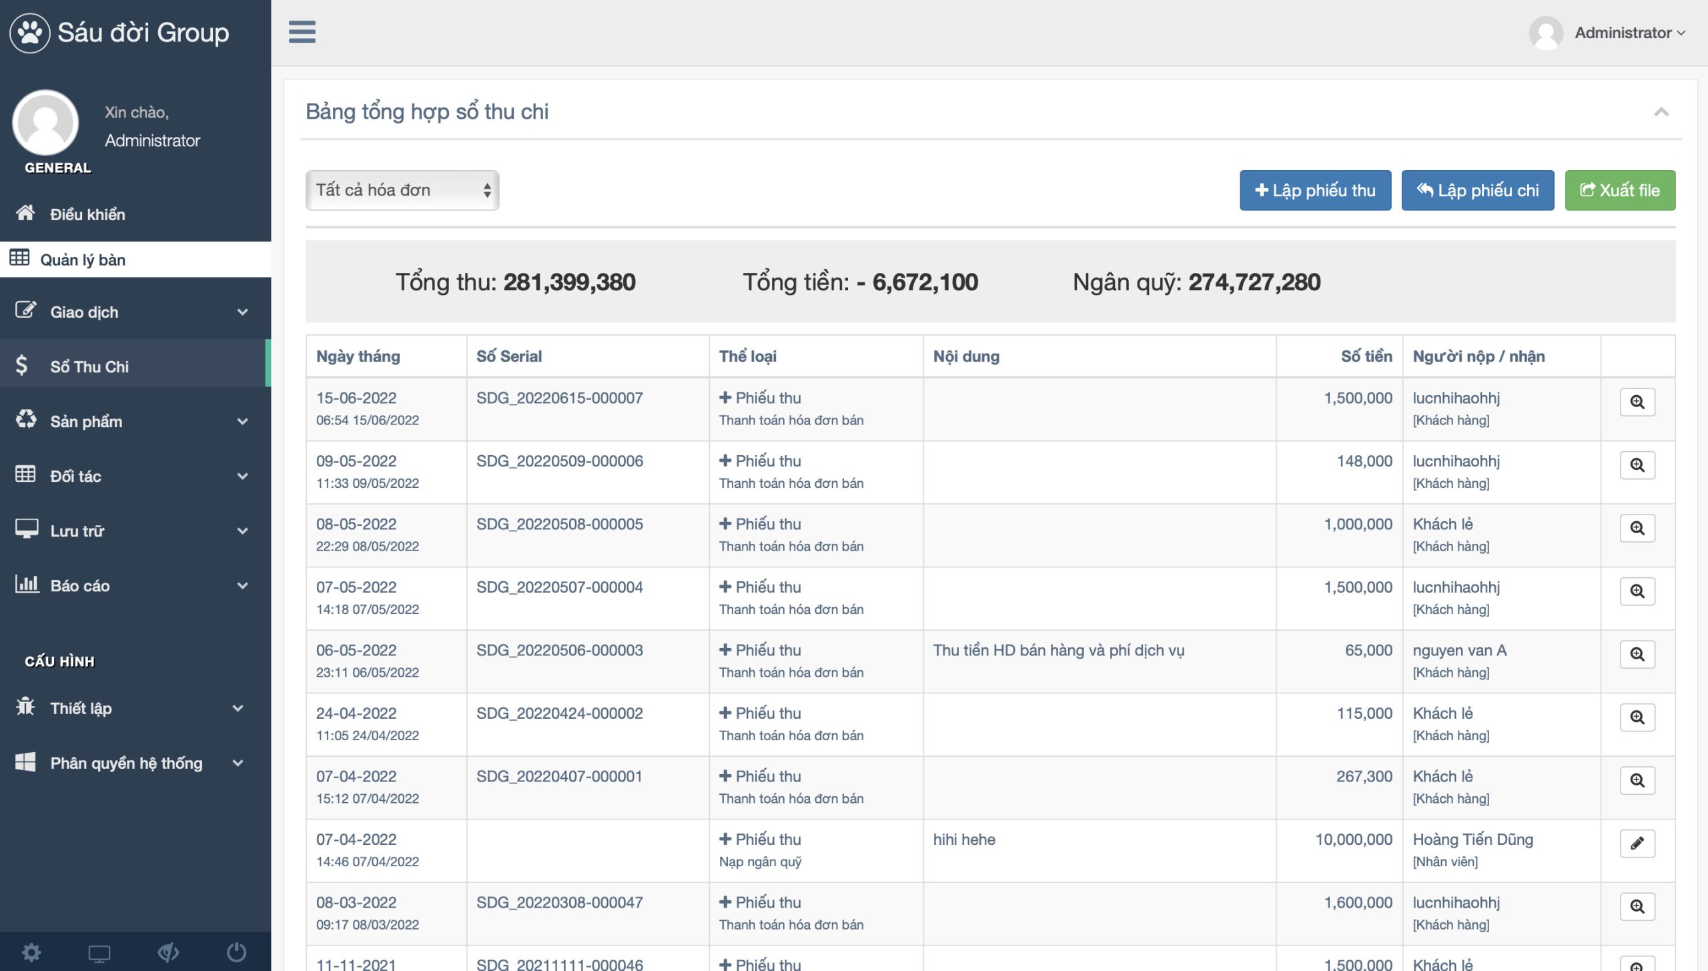Click the power logout icon in sidebar footer
1708x971 pixels.
coord(236,952)
